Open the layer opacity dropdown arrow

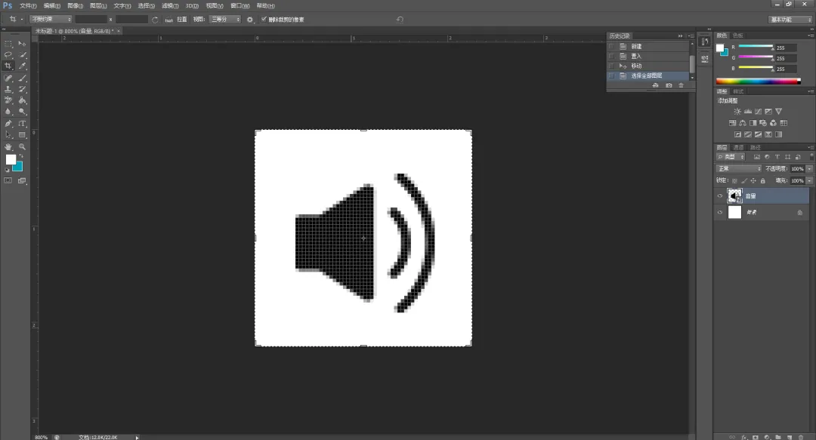pos(810,168)
